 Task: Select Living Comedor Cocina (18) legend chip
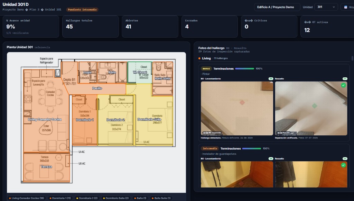point(26,198)
